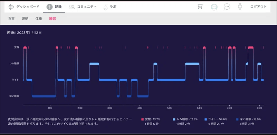277x135 pixels.
Task: Click the Fitbit logo icon beside ダッシュボード
Action: tap(11, 7)
